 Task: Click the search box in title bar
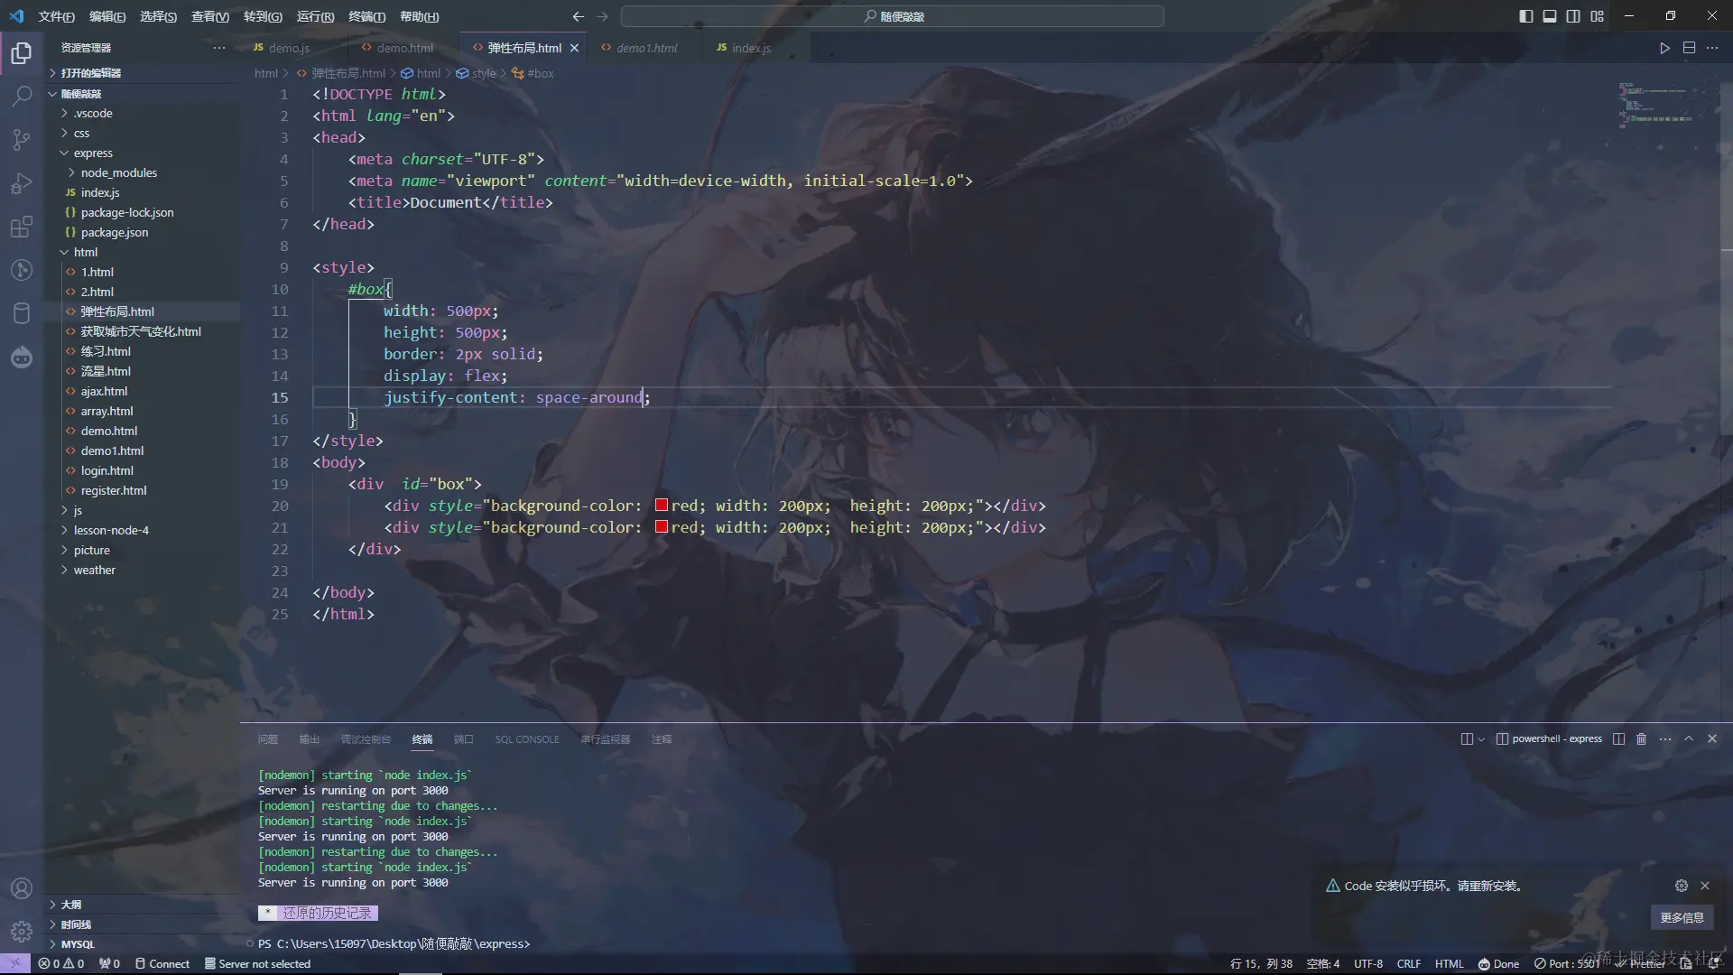892,16
